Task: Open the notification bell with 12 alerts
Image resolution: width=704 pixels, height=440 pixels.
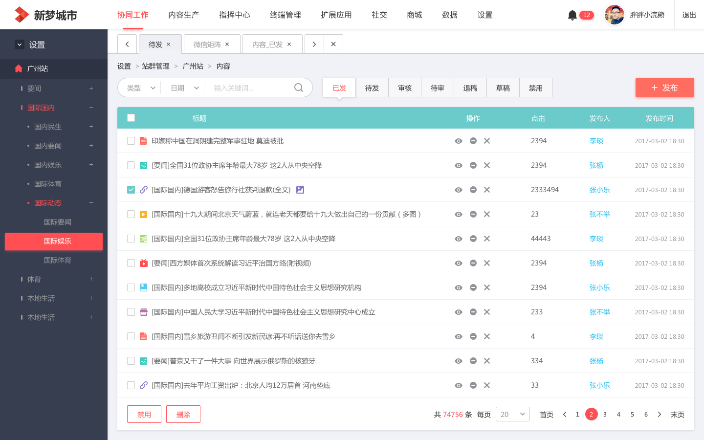Action: point(572,15)
